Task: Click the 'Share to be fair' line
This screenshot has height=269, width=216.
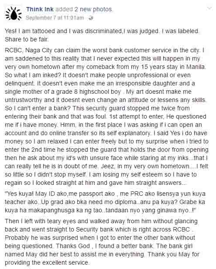Action: (x=27, y=39)
